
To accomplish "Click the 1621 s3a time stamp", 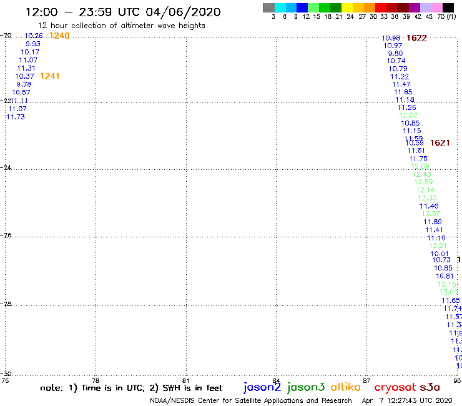I will pyautogui.click(x=440, y=143).
